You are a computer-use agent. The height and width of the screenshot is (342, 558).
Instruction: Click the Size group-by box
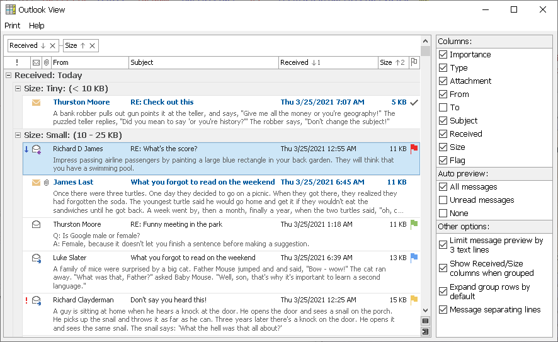point(81,45)
